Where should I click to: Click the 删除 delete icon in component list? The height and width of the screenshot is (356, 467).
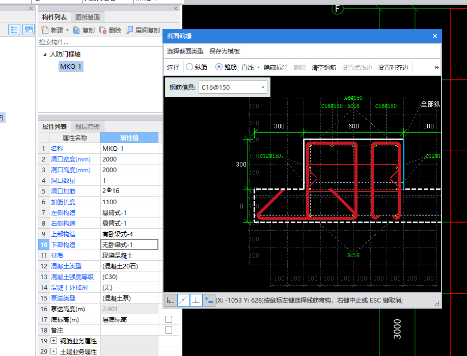(103, 31)
